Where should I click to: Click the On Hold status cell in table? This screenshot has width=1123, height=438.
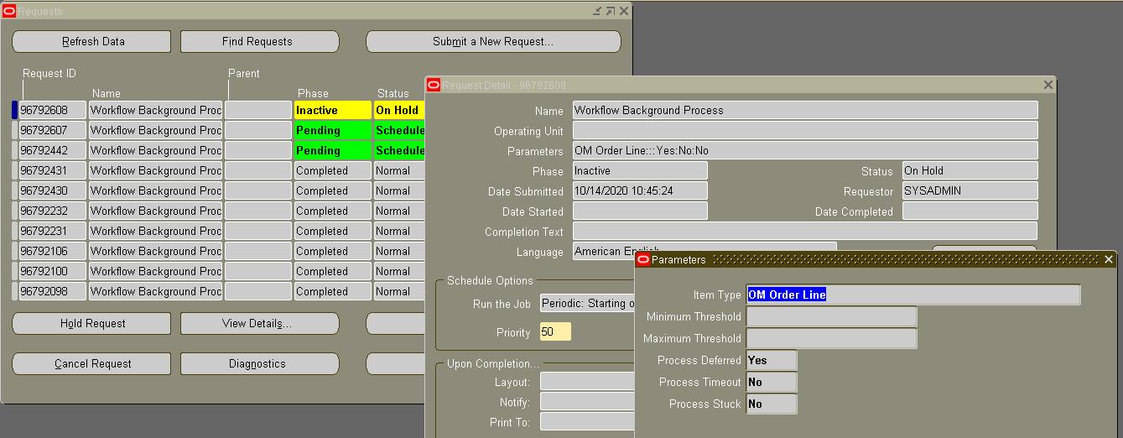coord(399,110)
